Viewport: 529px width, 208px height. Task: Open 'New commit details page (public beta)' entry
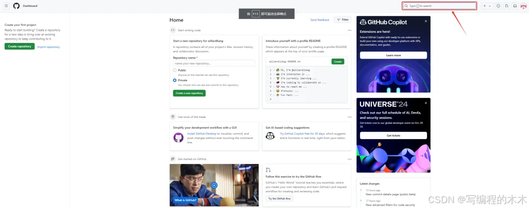tap(391, 194)
